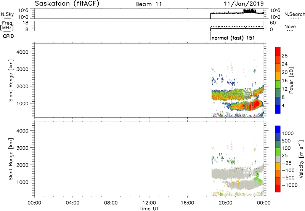This screenshot has width=305, height=211.
Task: Pick the grey Velocity swatch between -25 and 25
Action: (278, 159)
